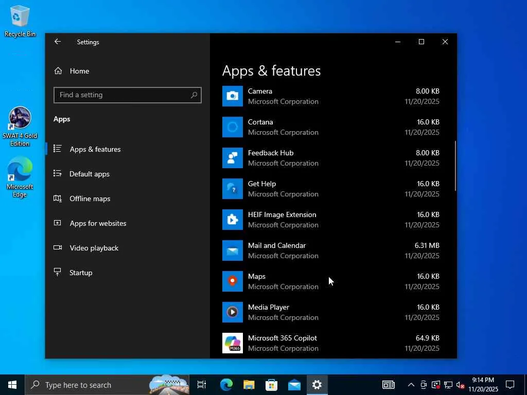
Task: Click the Maps app icon
Action: tap(232, 281)
